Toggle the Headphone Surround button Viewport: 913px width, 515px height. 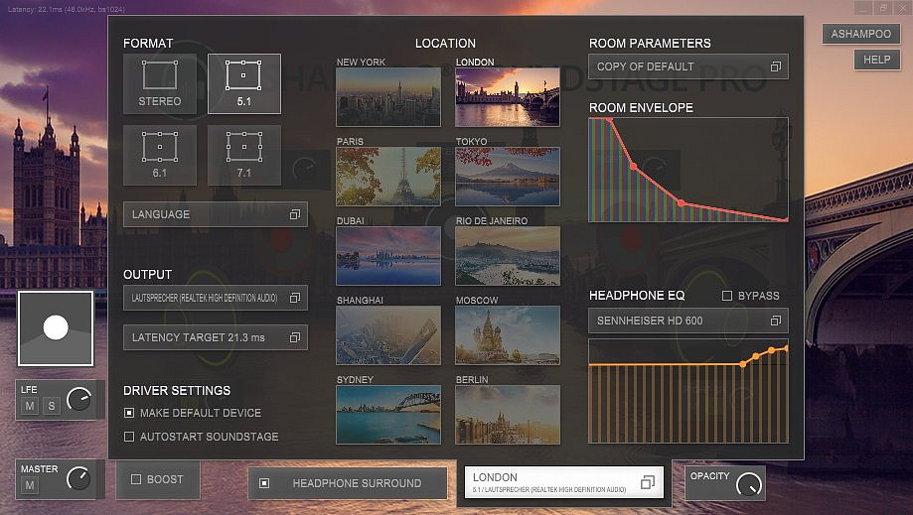pos(348,483)
